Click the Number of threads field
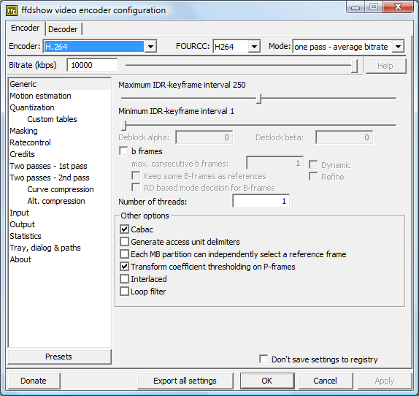The width and height of the screenshot is (419, 396). 261,201
